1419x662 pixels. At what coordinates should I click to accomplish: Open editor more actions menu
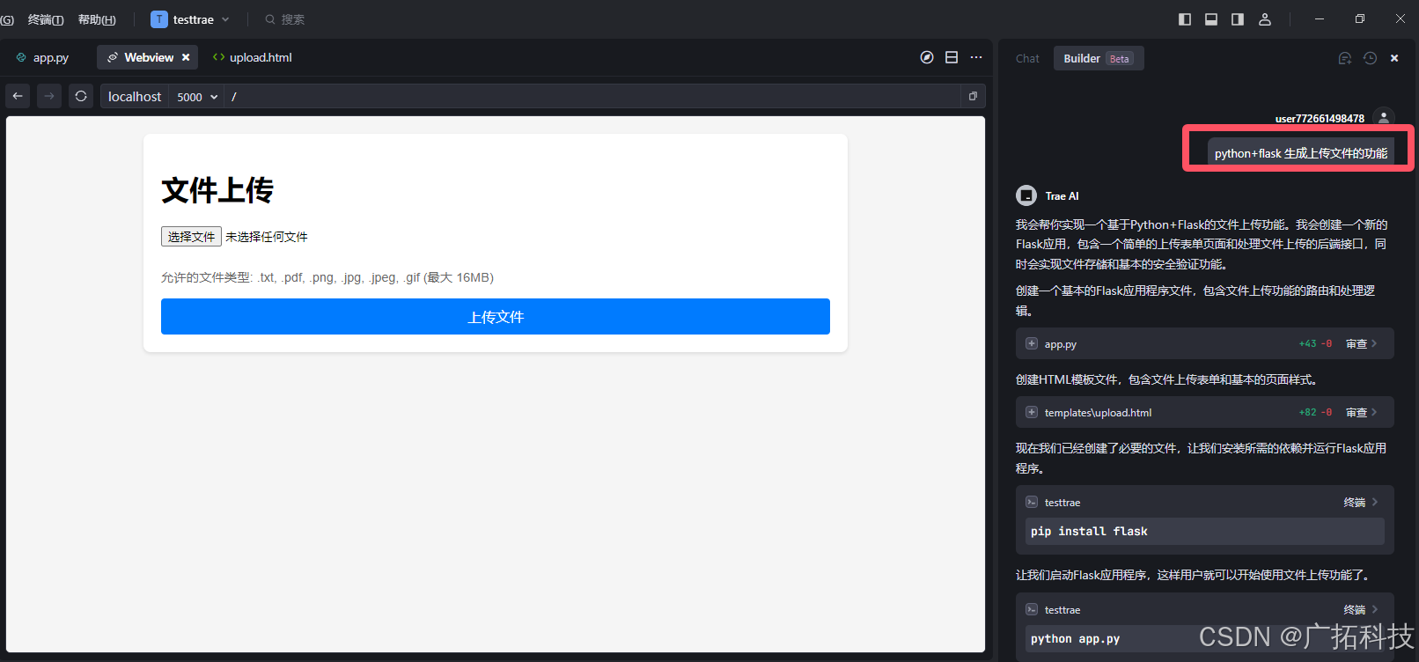pyautogui.click(x=976, y=57)
